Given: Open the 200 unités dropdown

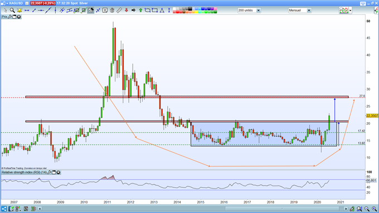Looking at the screenshot, I should pos(249,11).
